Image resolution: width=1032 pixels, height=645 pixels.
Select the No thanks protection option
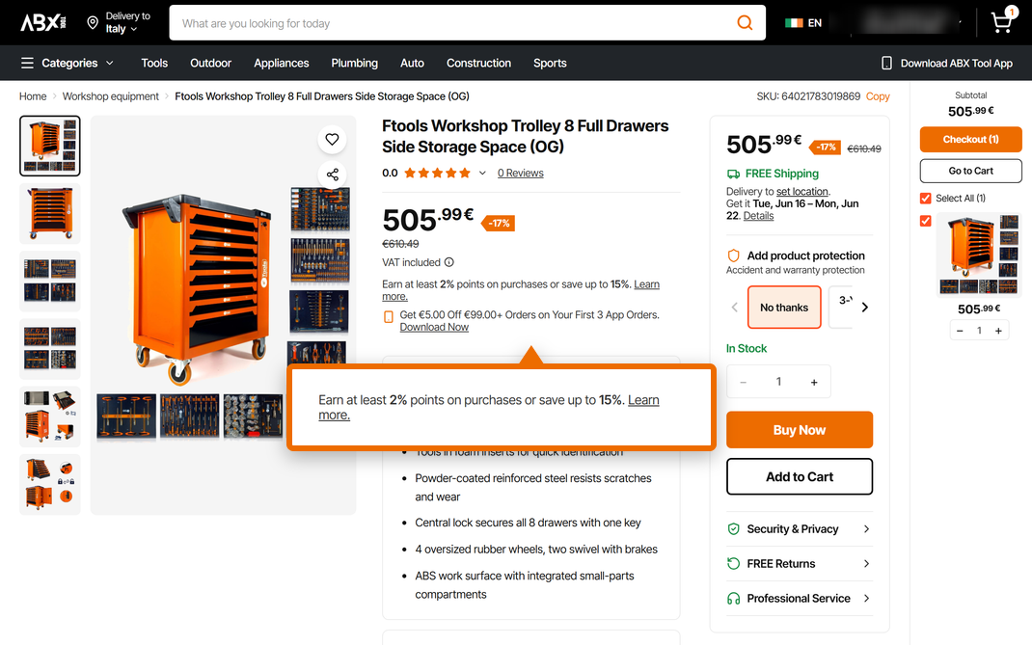(784, 308)
